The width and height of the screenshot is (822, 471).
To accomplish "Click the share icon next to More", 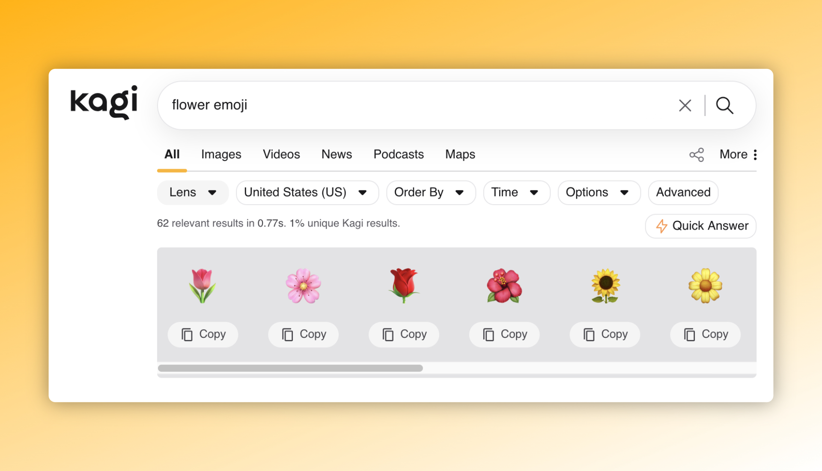I will point(697,155).
